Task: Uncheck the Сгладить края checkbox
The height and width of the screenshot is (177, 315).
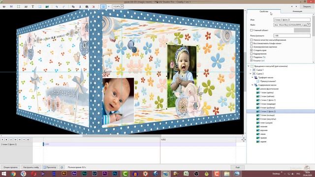Action: (252, 50)
